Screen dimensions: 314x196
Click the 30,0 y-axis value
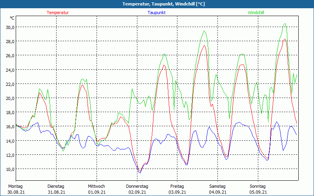point(10,27)
